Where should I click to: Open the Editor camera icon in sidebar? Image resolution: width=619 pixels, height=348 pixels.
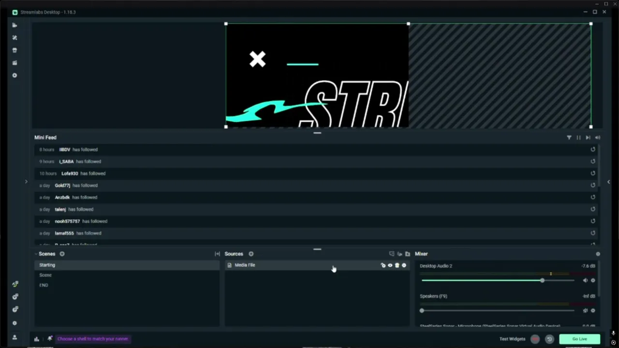pyautogui.click(x=15, y=25)
